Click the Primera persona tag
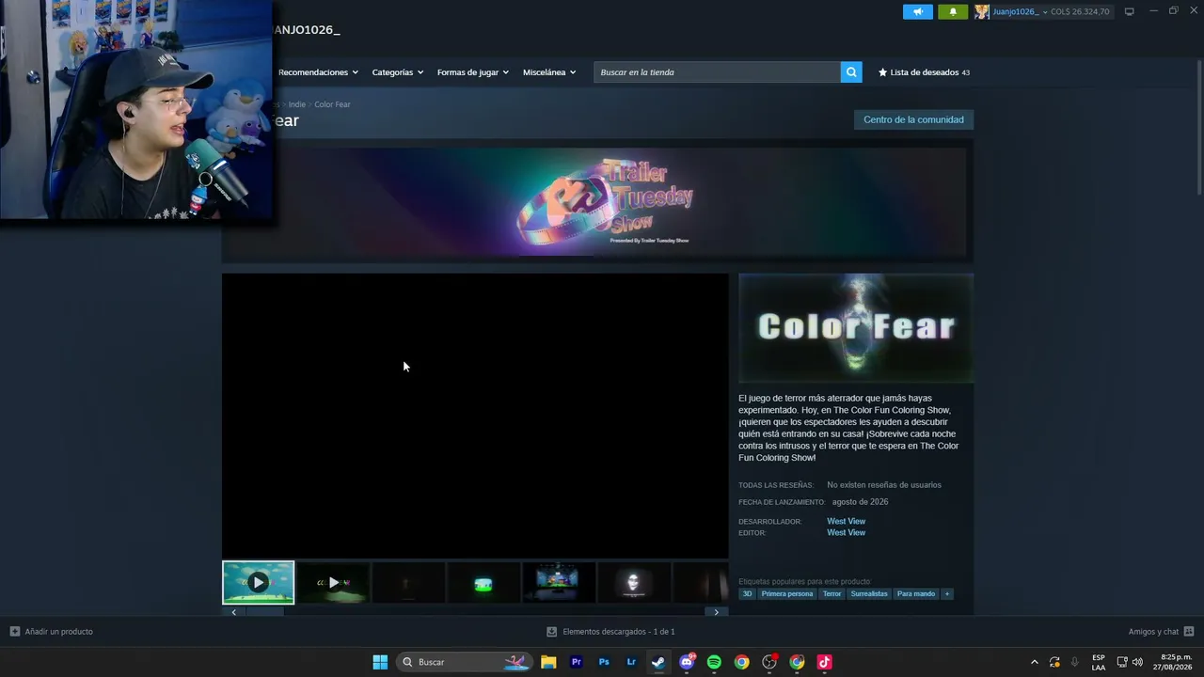The width and height of the screenshot is (1204, 677). pyautogui.click(x=787, y=594)
